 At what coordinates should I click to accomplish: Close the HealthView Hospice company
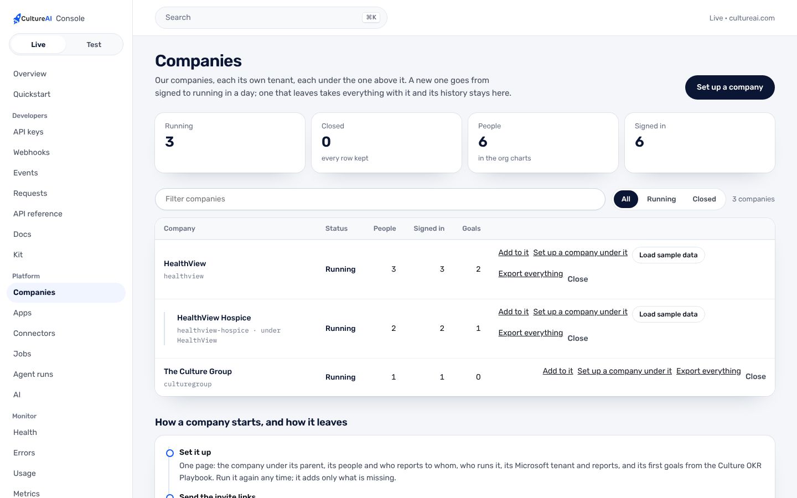click(578, 338)
